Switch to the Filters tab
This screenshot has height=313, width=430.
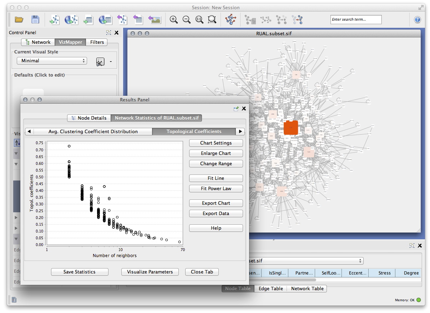click(97, 42)
